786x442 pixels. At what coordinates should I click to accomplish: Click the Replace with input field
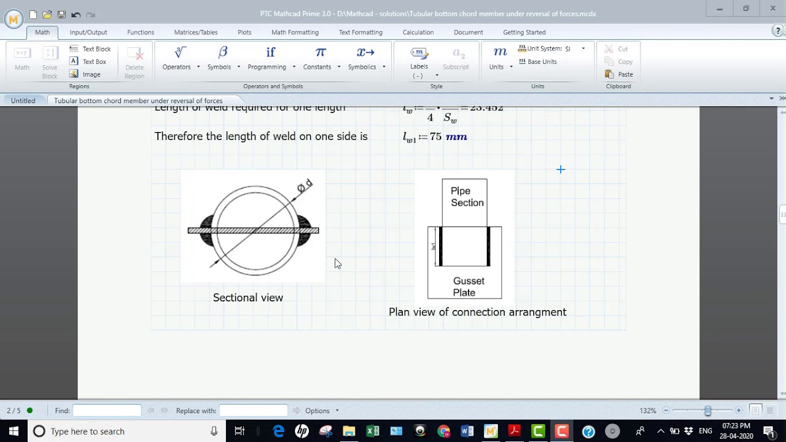tap(254, 411)
